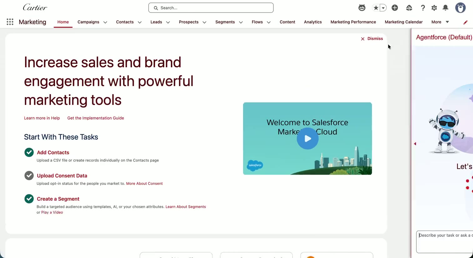Open the More navigation dropdown
473x258 pixels.
(440, 22)
